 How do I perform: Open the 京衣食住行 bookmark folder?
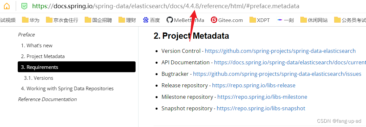tap(62, 20)
